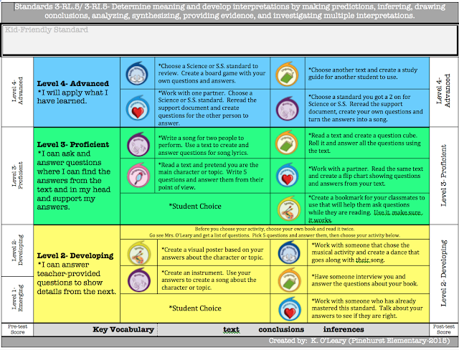Click the 'create a flip chart' activity text
The width and height of the screenshot is (459, 350).
366,176
